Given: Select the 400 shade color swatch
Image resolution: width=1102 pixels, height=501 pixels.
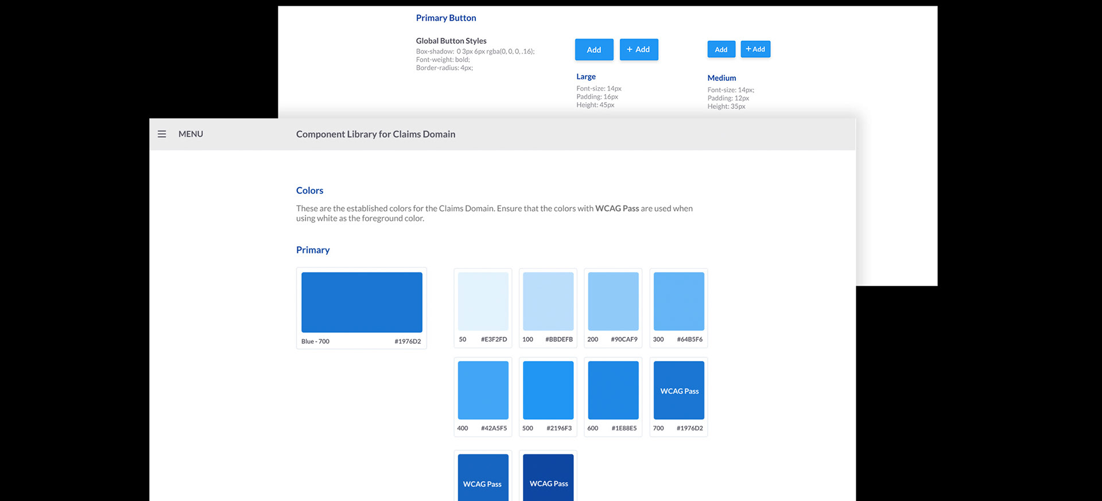Looking at the screenshot, I should tap(483, 390).
